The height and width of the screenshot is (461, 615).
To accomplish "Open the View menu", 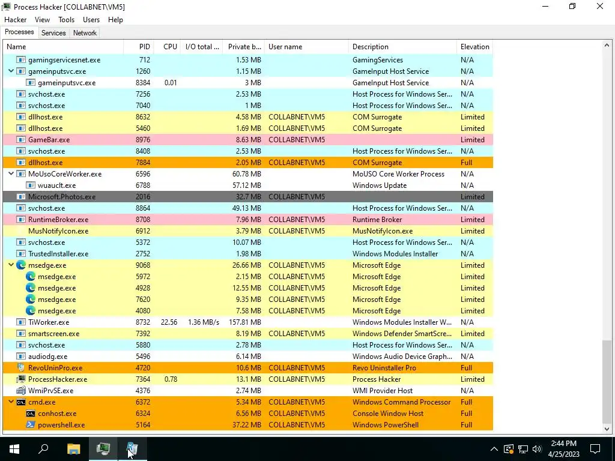I will click(x=42, y=20).
